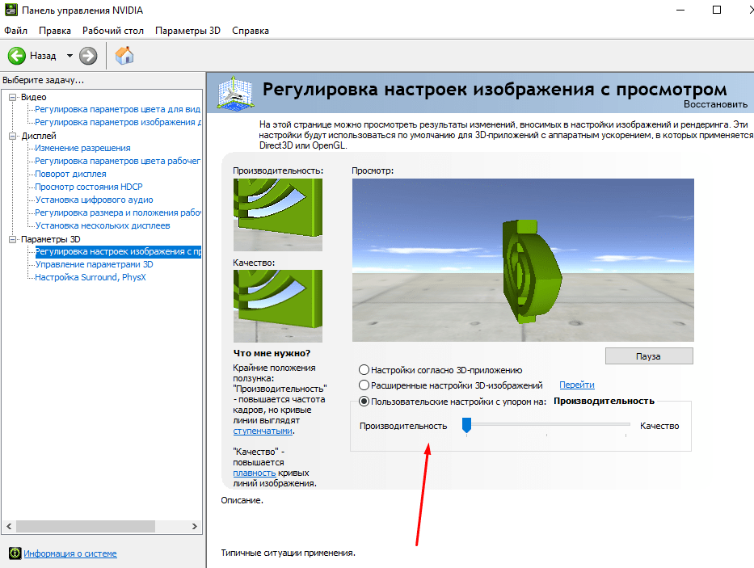
Task: Select 'Расширенные настройки 3D-изображений' radio button
Action: point(364,385)
